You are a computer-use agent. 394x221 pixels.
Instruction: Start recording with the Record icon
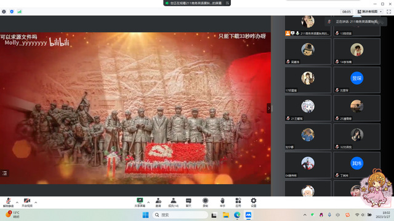click(x=205, y=203)
